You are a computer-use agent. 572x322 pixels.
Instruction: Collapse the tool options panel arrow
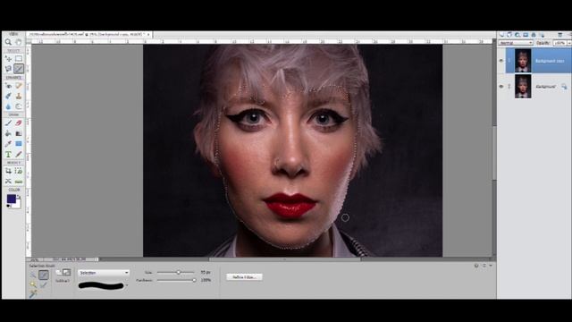click(x=491, y=266)
